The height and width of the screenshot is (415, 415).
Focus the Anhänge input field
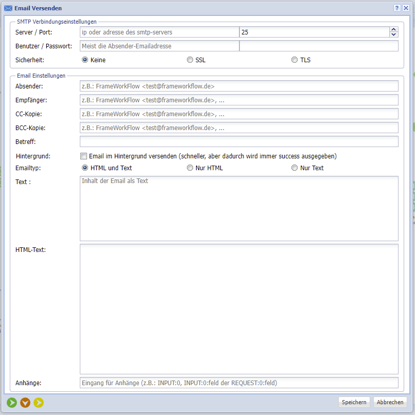click(x=239, y=383)
